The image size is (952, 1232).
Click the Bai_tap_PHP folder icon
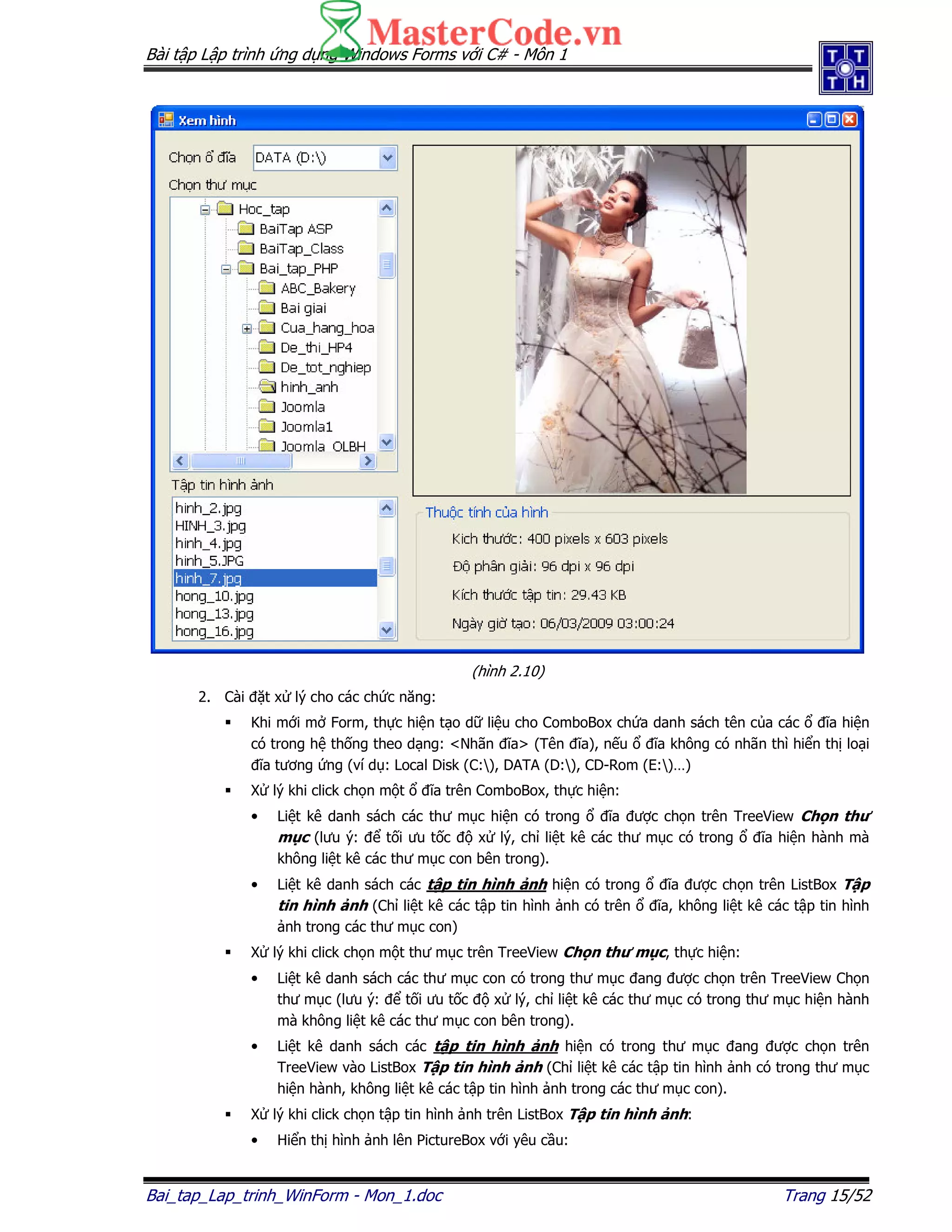(x=246, y=268)
